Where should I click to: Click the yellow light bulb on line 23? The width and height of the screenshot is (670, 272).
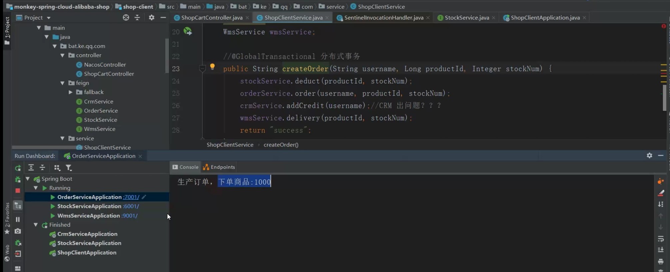(x=212, y=67)
